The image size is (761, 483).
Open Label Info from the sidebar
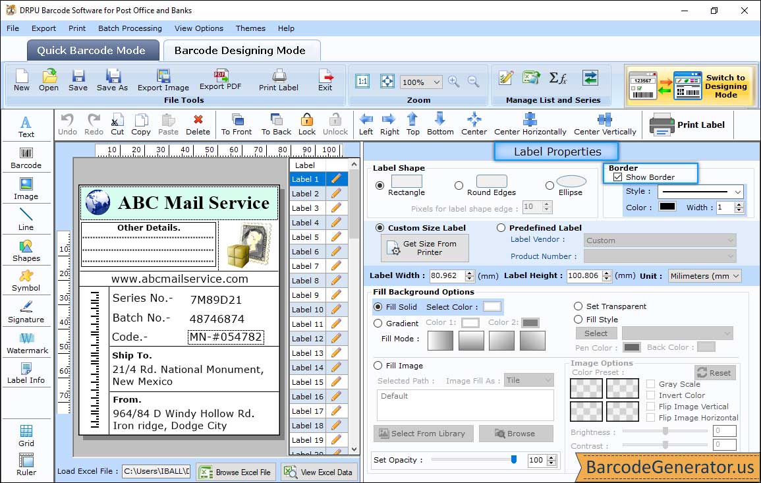(26, 374)
